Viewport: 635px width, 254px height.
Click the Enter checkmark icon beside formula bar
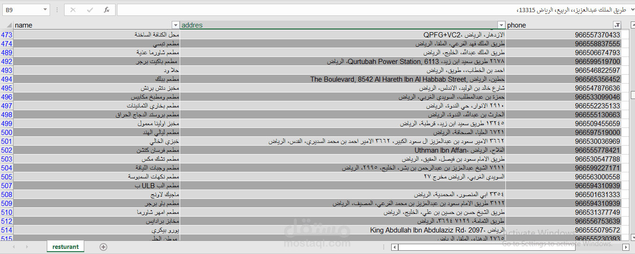pyautogui.click(x=90, y=10)
